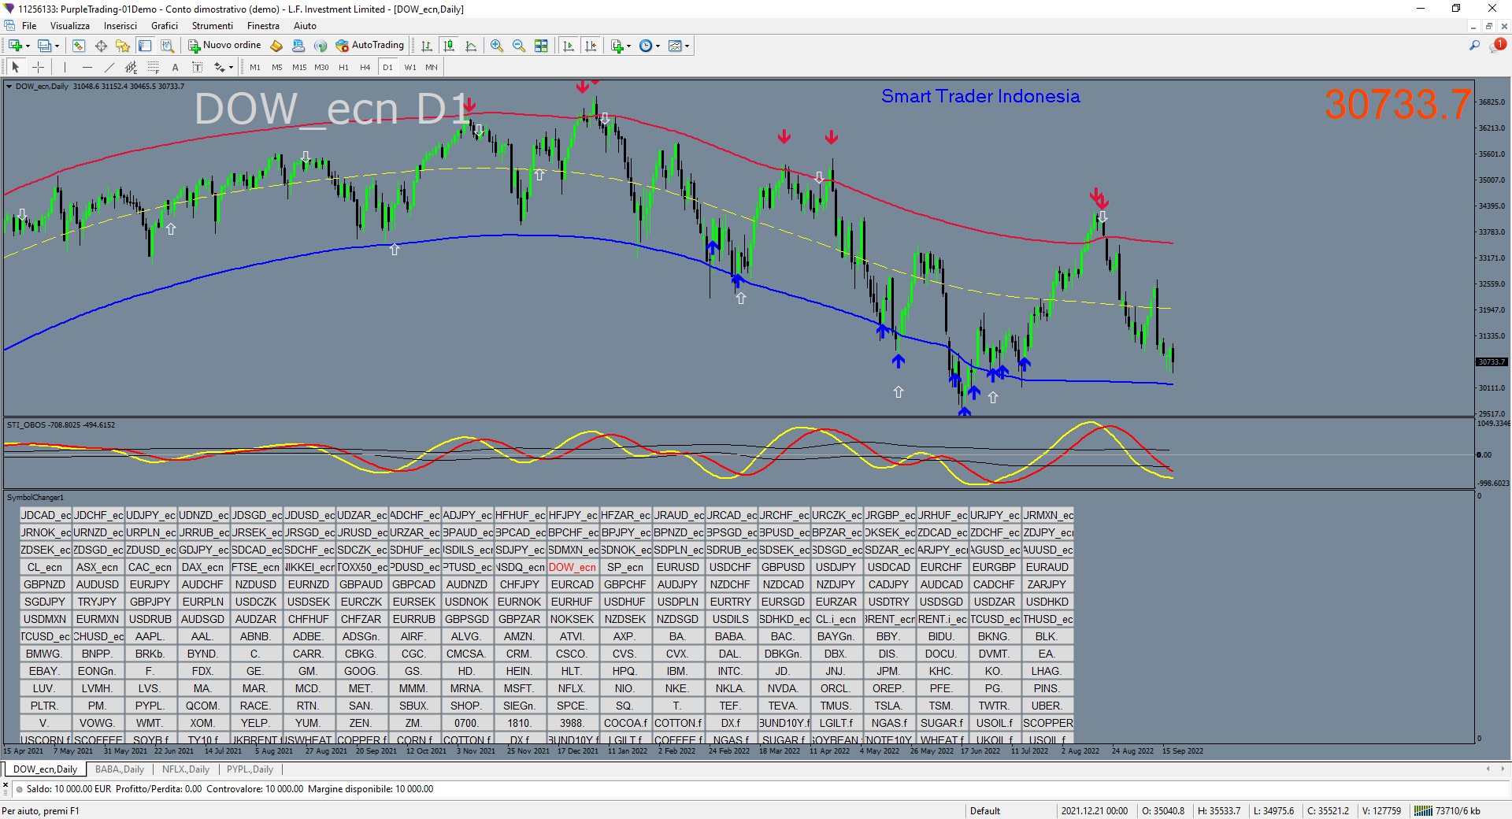This screenshot has width=1512, height=819.
Task: Switch timeframe to H4
Action: click(x=365, y=68)
